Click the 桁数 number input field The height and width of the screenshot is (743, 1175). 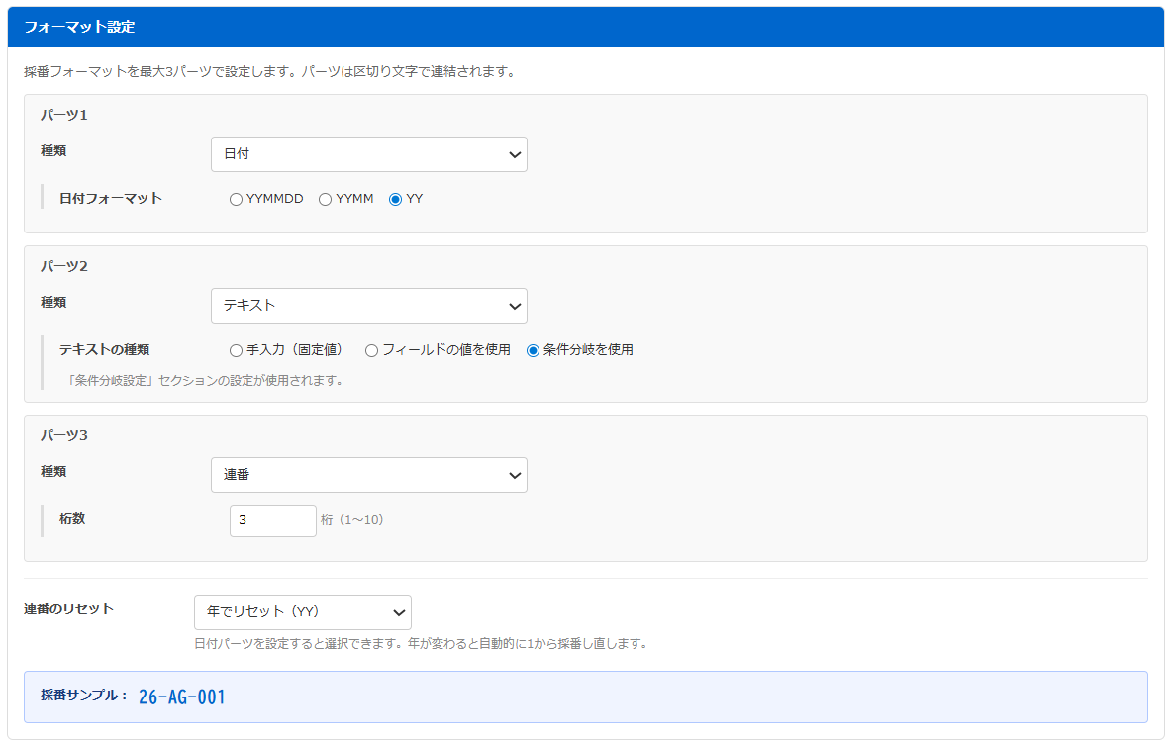(x=273, y=520)
